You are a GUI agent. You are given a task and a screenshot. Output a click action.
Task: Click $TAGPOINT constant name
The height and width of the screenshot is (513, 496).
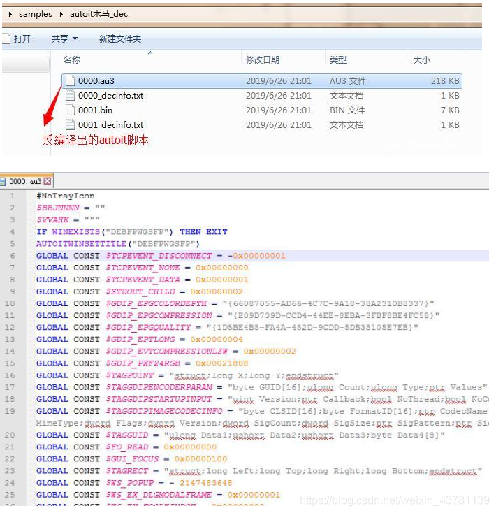129,375
